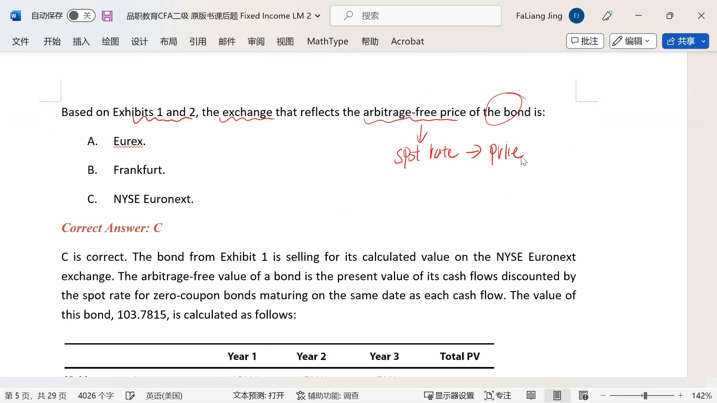
Task: Click the misspelled word Eurex
Action: click(128, 141)
